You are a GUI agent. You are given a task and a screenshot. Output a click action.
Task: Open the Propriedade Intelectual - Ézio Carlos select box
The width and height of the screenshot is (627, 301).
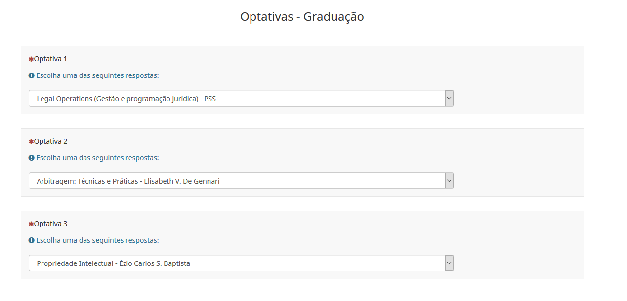click(236, 263)
